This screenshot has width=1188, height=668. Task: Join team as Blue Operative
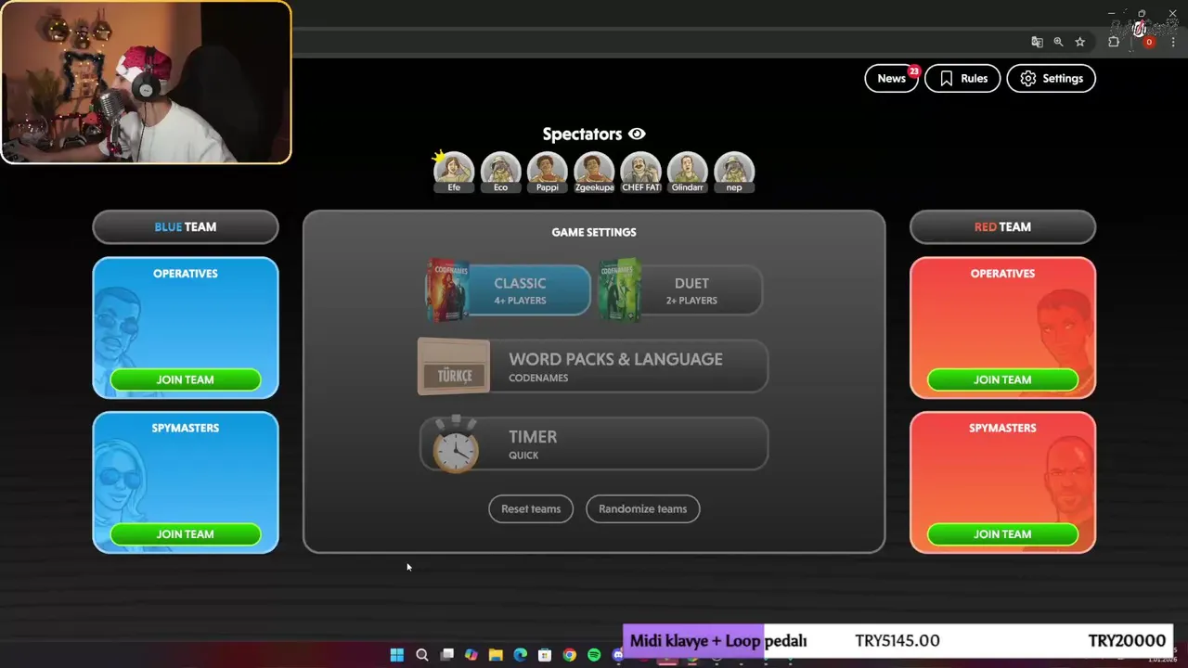(186, 379)
